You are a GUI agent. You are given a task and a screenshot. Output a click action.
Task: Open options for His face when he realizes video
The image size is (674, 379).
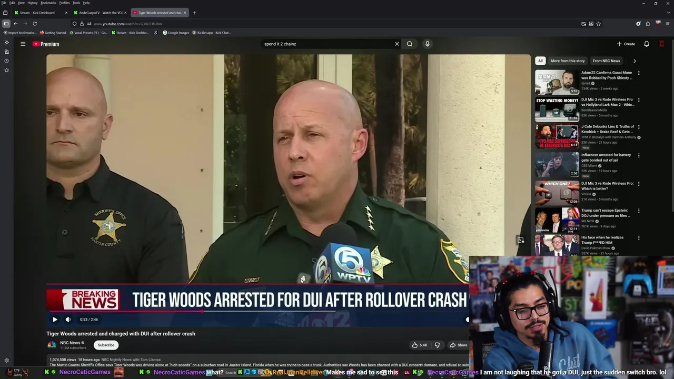[639, 238]
